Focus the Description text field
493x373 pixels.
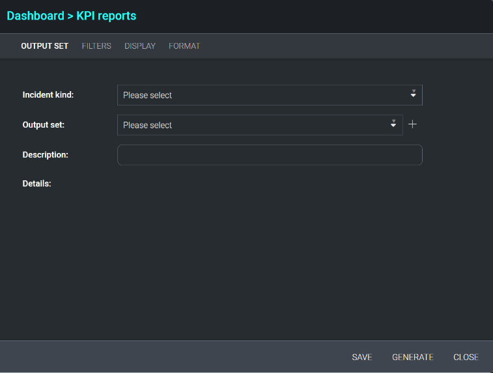pyautogui.click(x=270, y=155)
